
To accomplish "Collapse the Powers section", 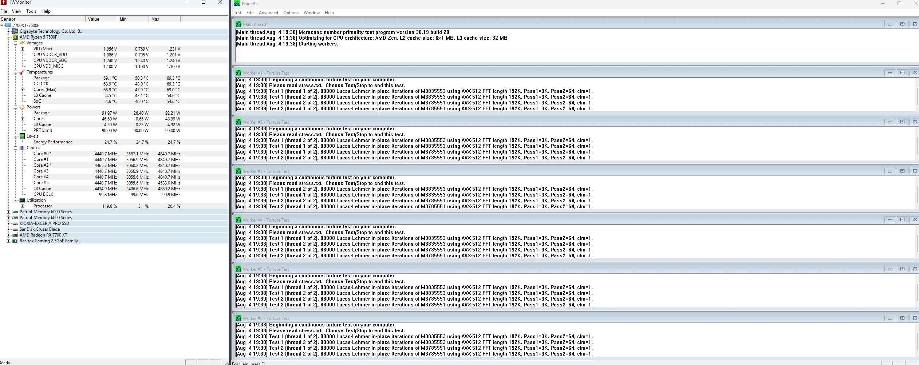I will coord(16,107).
